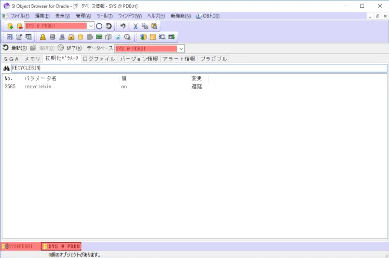
Task: Switch to the バージョン情報 tab
Action: 139,59
